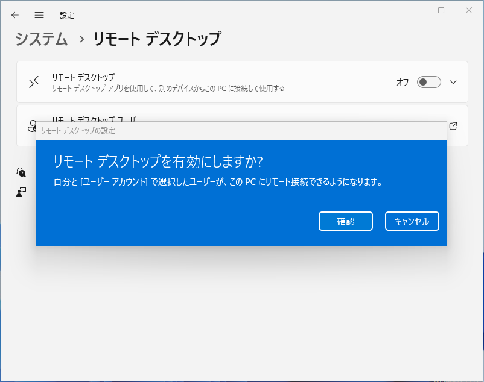Screen dimensions: 484x382
Task: Click the オフ status label
Action: pos(403,83)
